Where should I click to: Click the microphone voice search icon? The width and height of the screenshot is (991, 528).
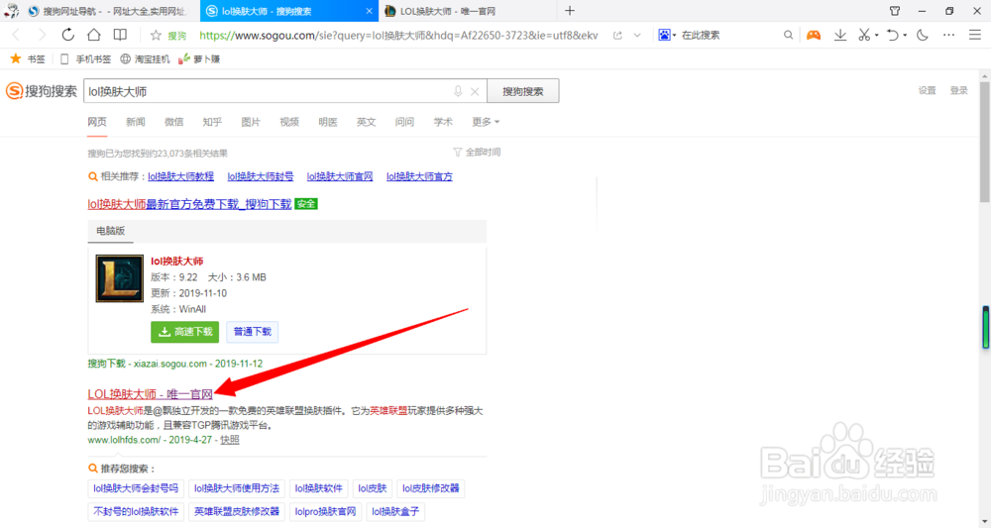pos(458,91)
